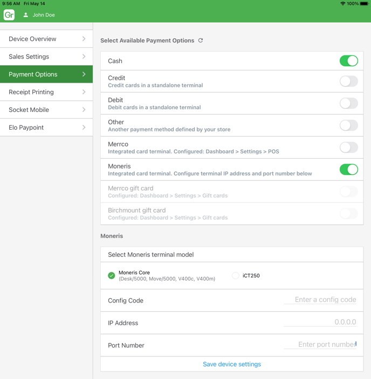Viewport: 371px width, 379px height.
Task: Tap the Gr app logo icon
Action: (9, 15)
